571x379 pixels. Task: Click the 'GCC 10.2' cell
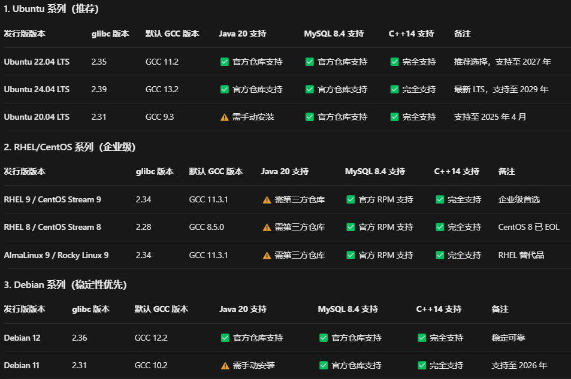click(x=151, y=365)
